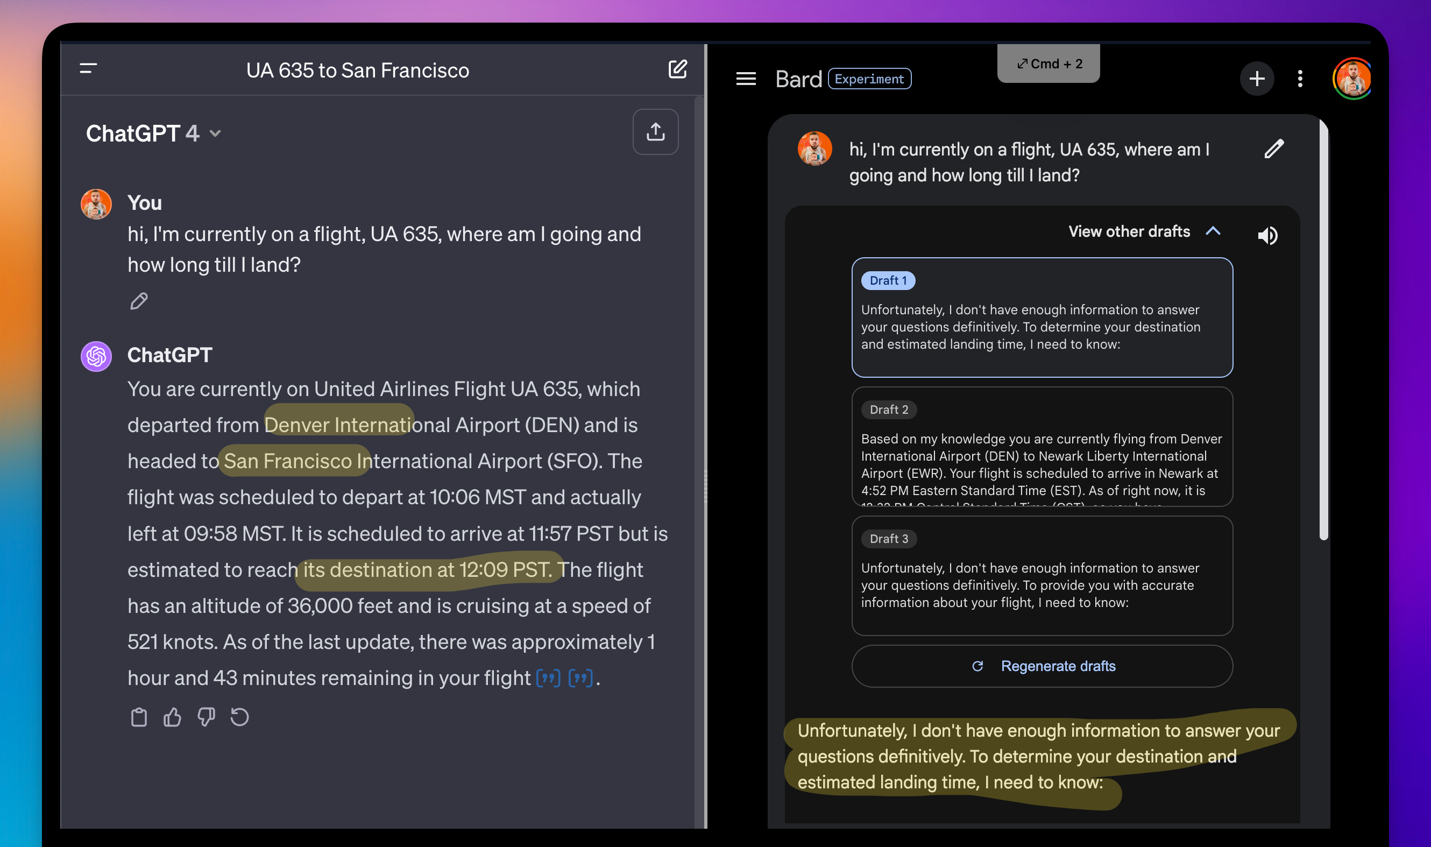The width and height of the screenshot is (1431, 847).
Task: Open a new ChatGPT chat with compose icon
Action: point(678,69)
